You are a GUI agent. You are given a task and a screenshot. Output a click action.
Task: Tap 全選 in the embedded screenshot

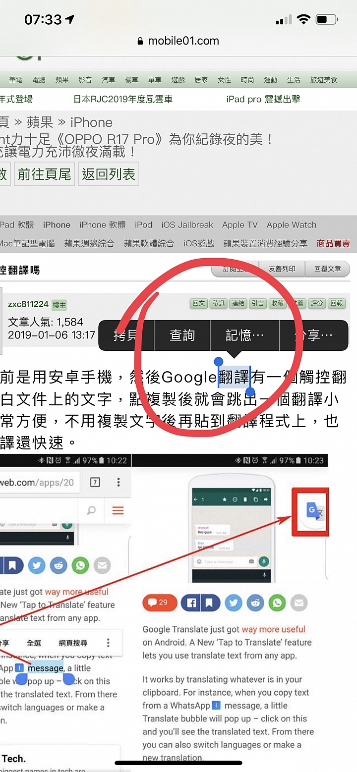34,643
